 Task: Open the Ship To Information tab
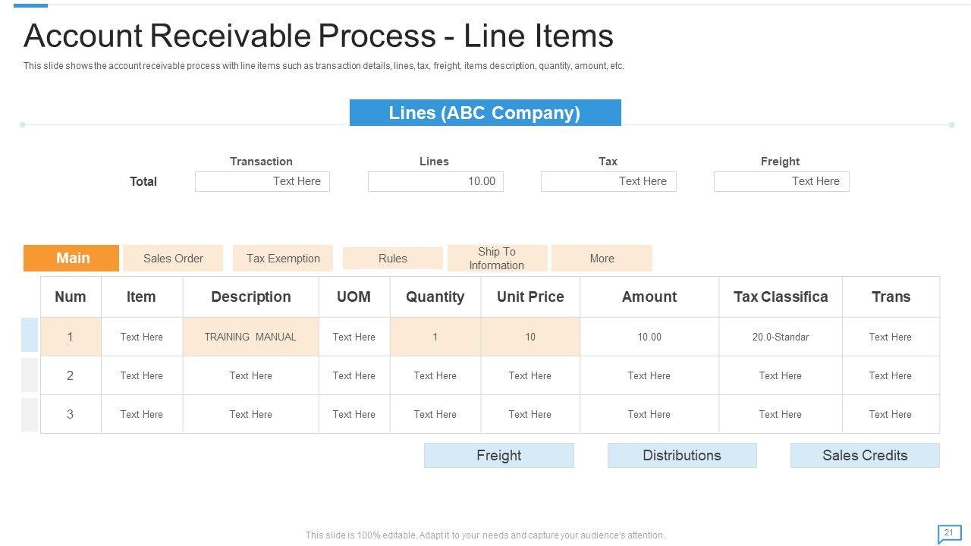tap(497, 258)
